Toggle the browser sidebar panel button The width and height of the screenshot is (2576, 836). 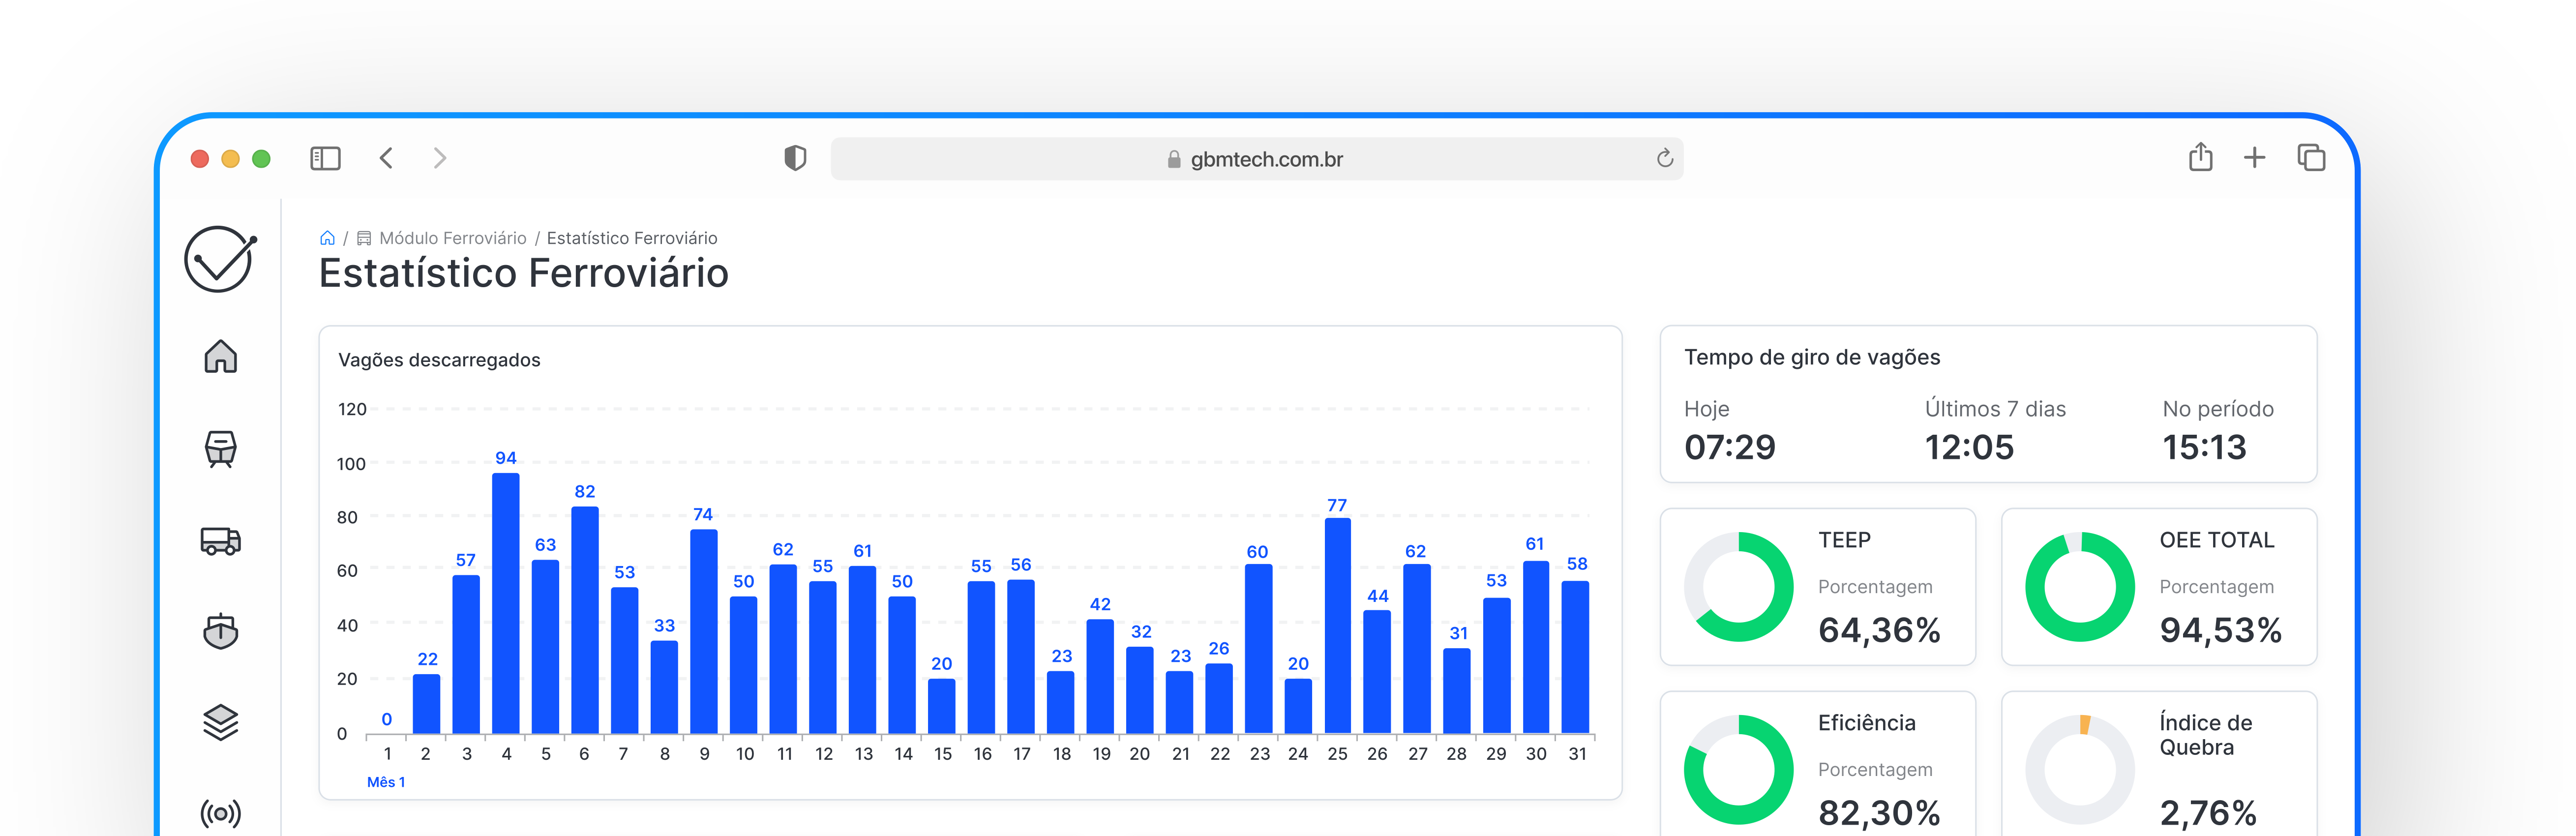click(x=325, y=158)
